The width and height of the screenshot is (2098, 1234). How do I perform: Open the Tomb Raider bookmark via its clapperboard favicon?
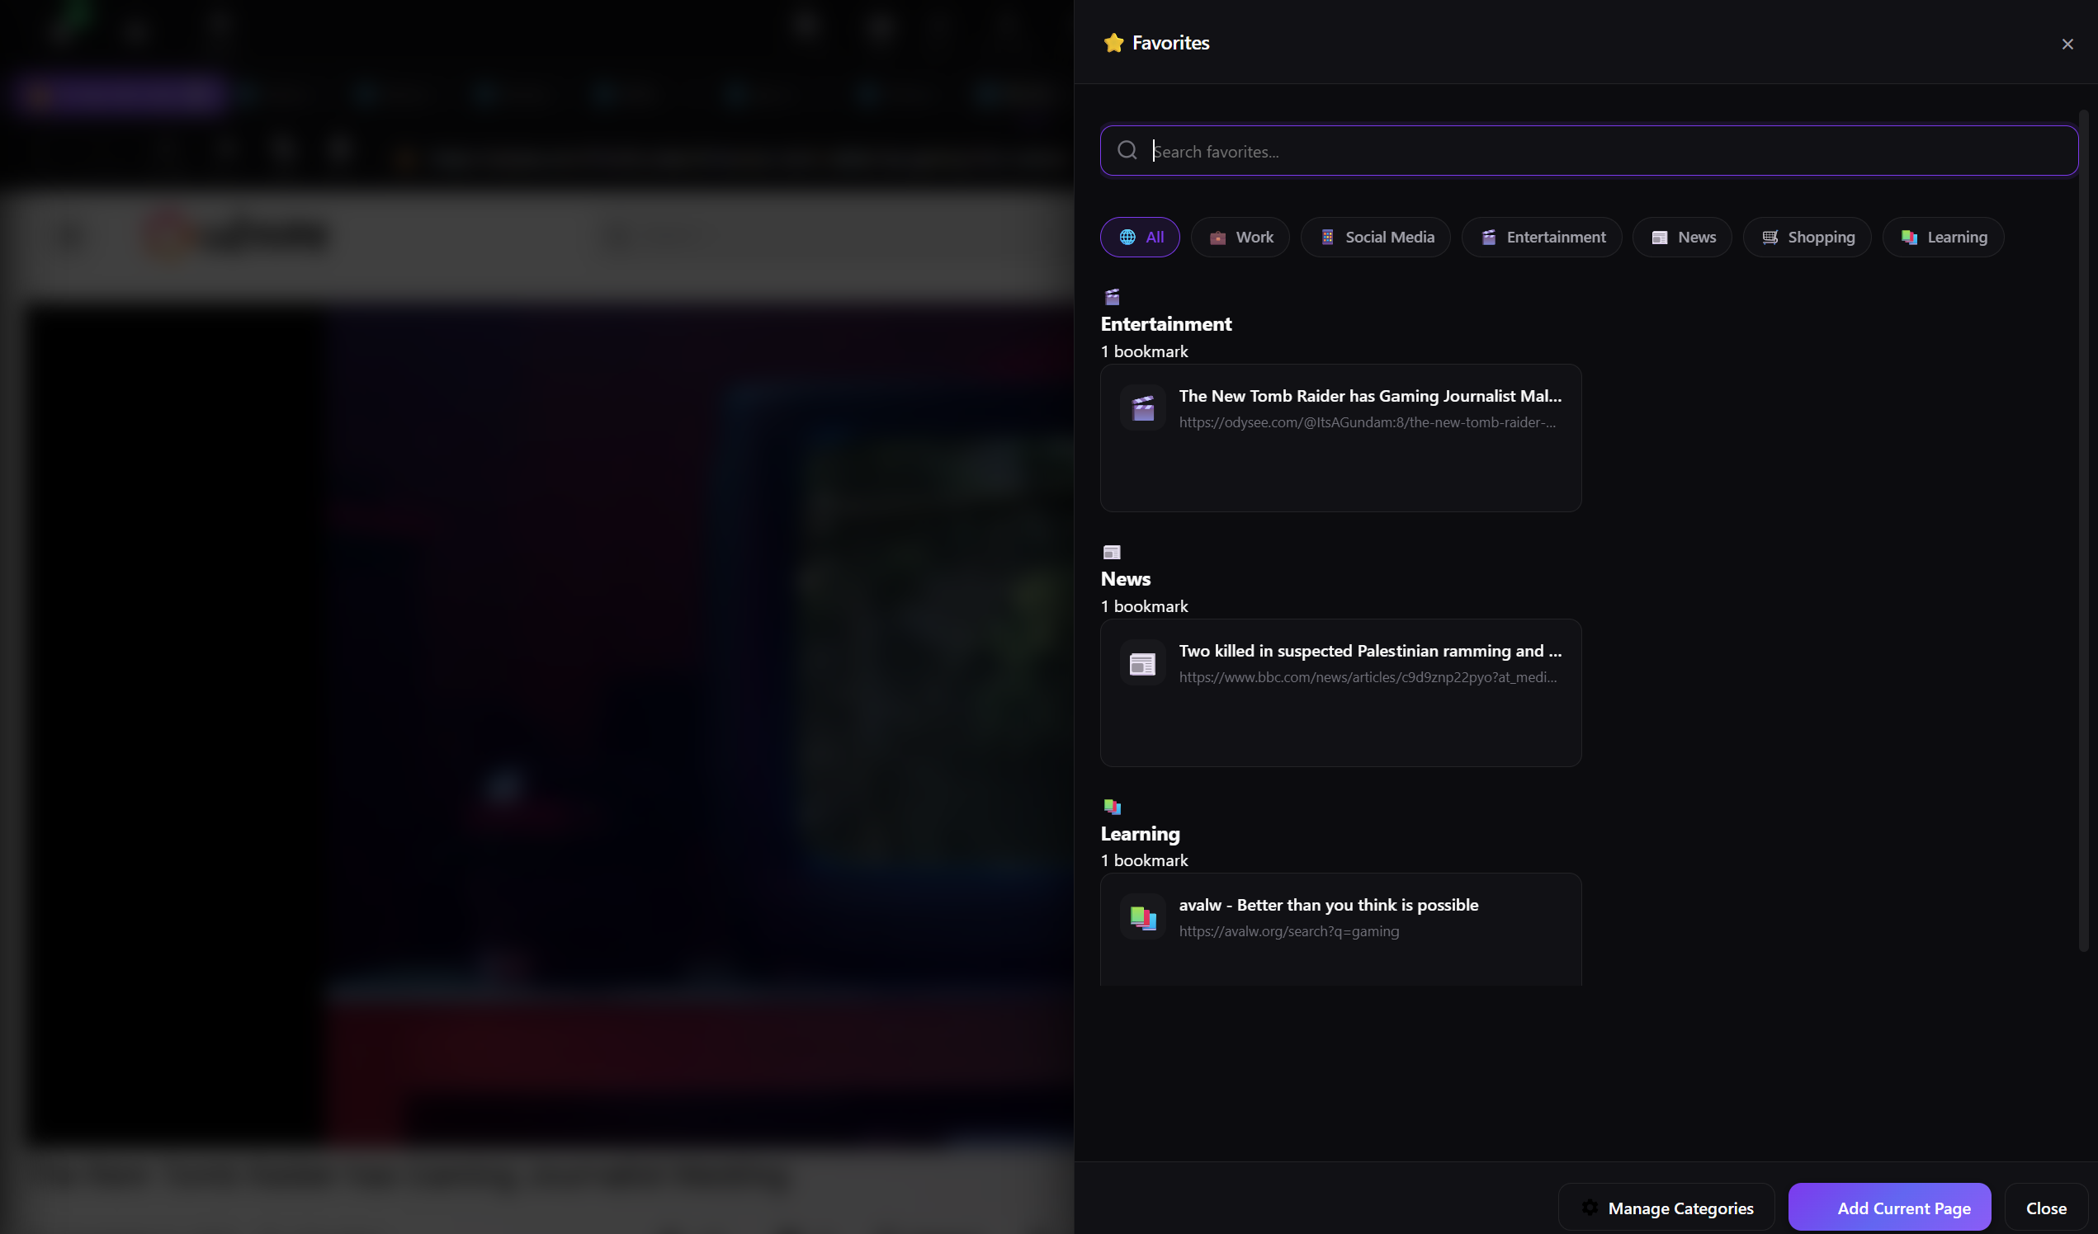1143,407
